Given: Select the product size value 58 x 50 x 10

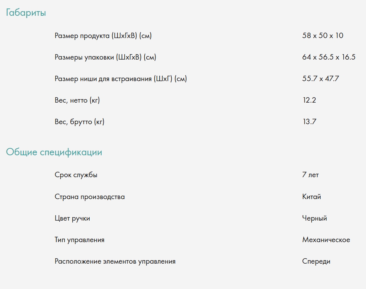Looking at the screenshot, I should point(323,36).
